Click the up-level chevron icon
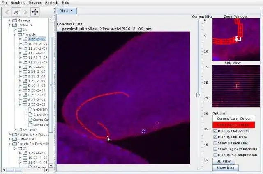This screenshot has height=174, width=263. [16, 12]
